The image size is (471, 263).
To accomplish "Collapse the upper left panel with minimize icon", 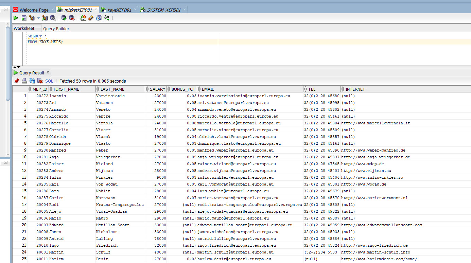I will (5, 10).
